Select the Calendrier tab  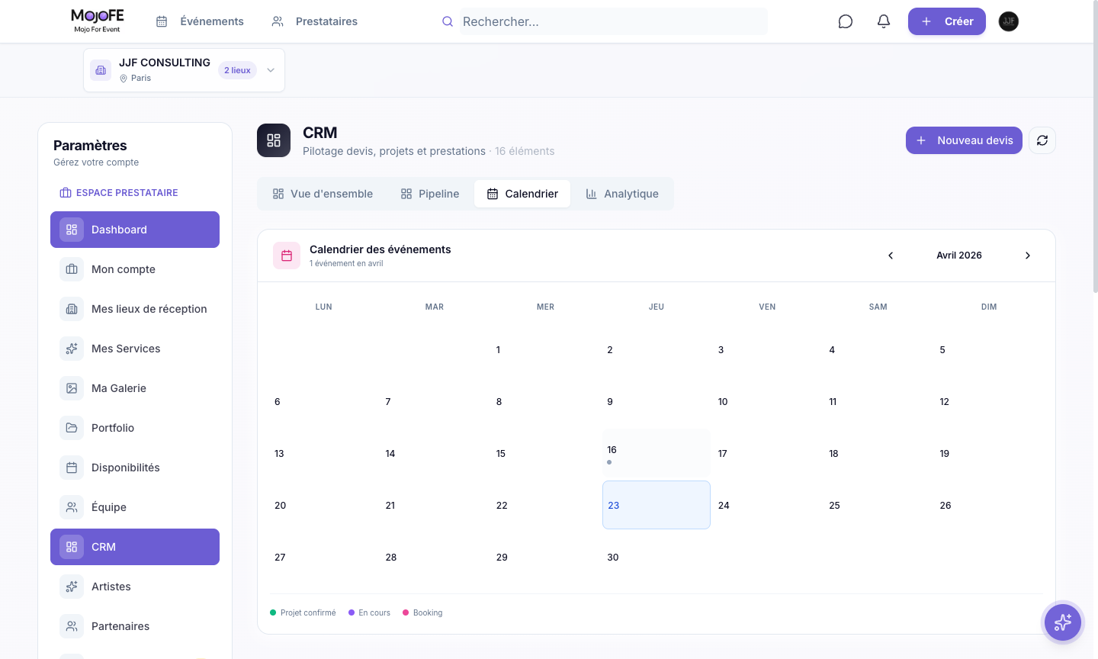tap(522, 194)
